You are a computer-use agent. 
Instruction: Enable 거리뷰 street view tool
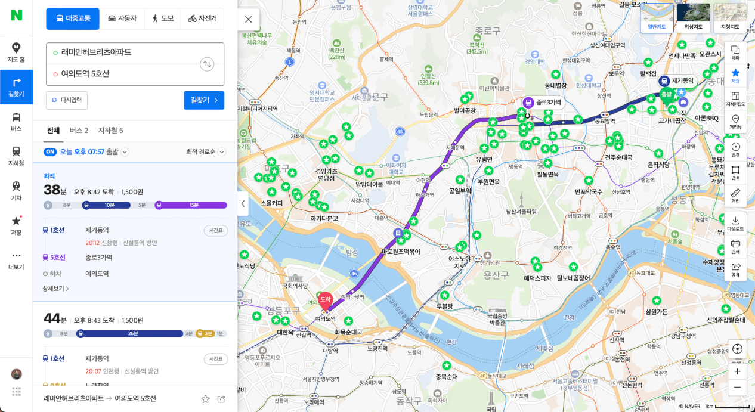[735, 122]
